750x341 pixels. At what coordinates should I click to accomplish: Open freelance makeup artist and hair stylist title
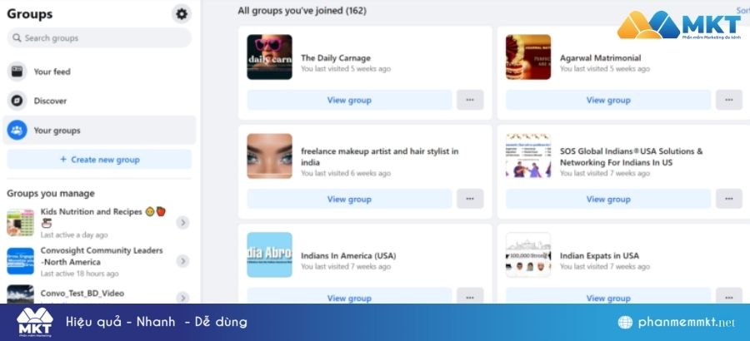click(379, 156)
